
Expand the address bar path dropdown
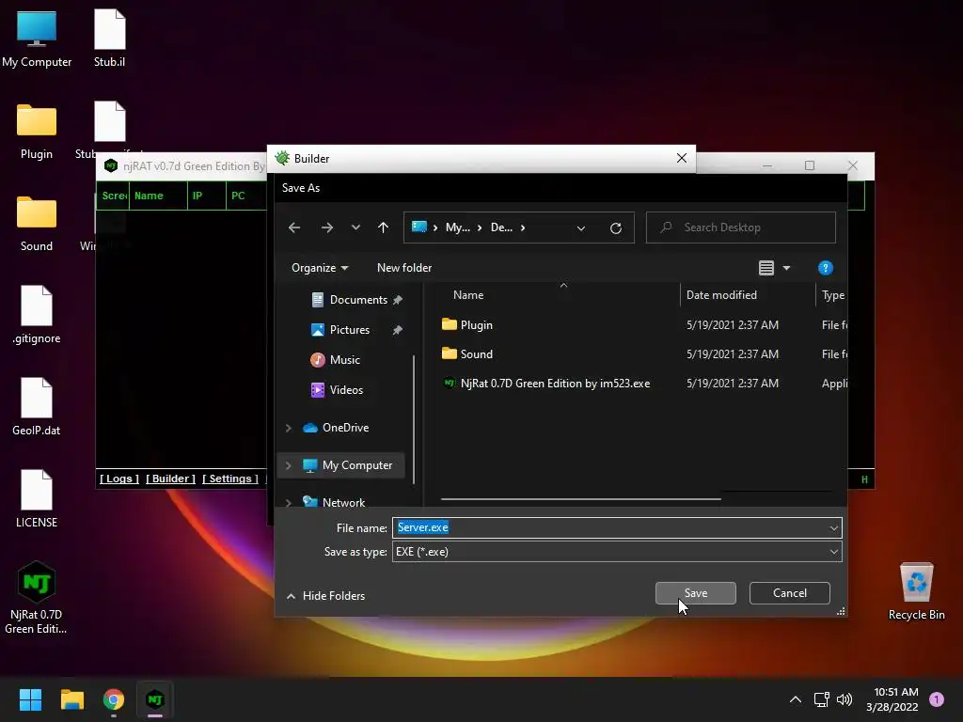[x=581, y=228]
